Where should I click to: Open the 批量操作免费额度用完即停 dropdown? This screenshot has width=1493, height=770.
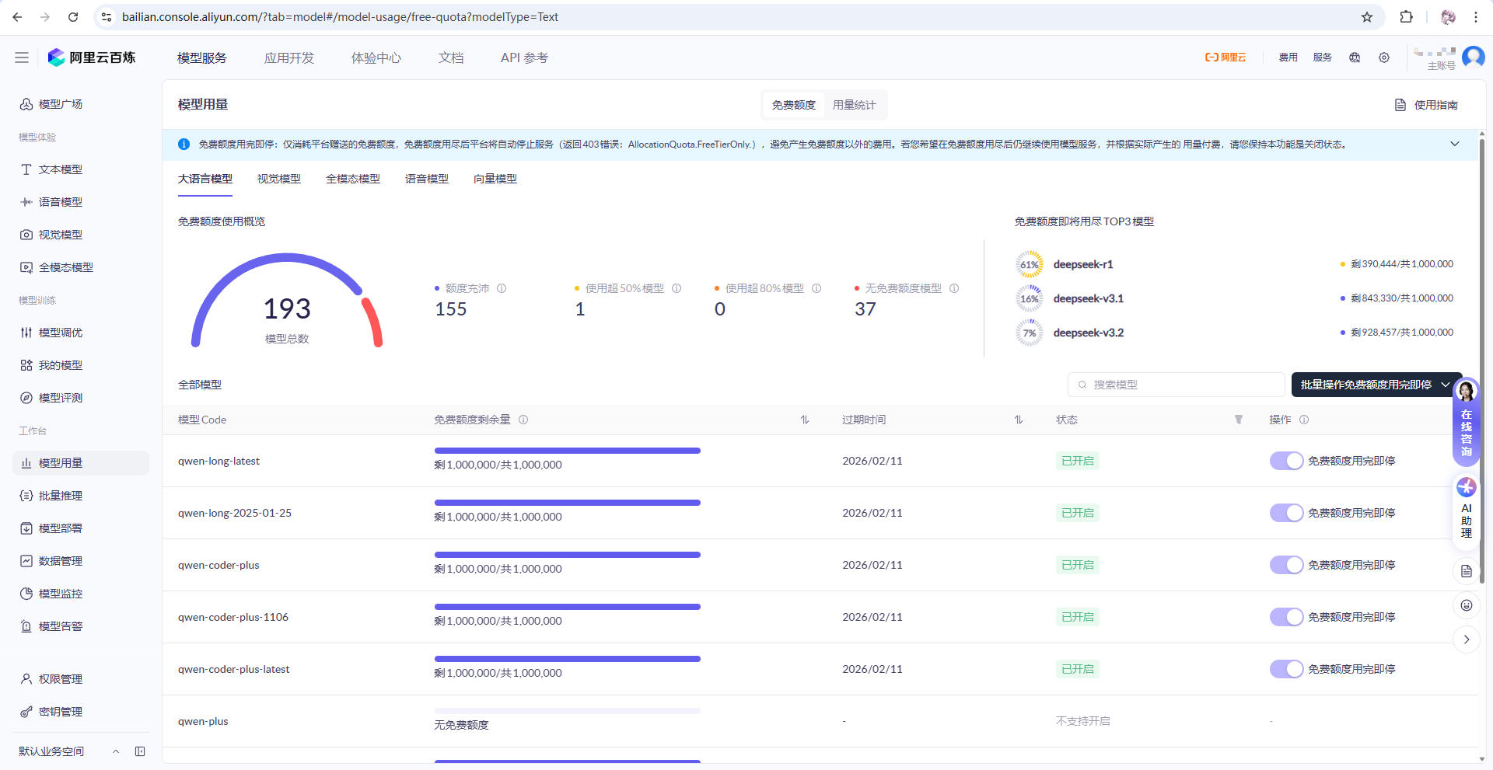click(x=1375, y=385)
